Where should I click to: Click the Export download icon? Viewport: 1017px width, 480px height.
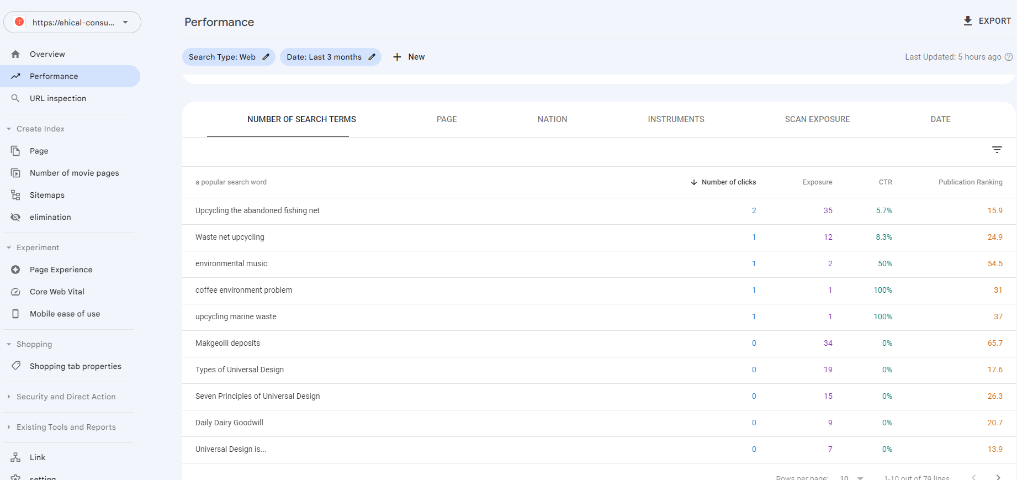pos(968,21)
